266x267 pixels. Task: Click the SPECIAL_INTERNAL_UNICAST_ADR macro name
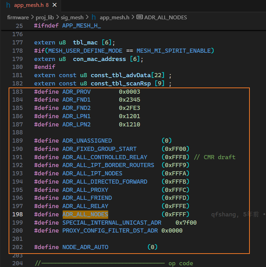click(112, 223)
